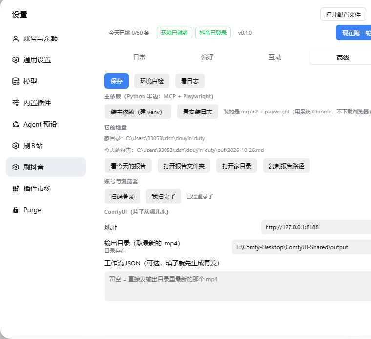Click the sliders icon beside 内置插件

point(16,103)
